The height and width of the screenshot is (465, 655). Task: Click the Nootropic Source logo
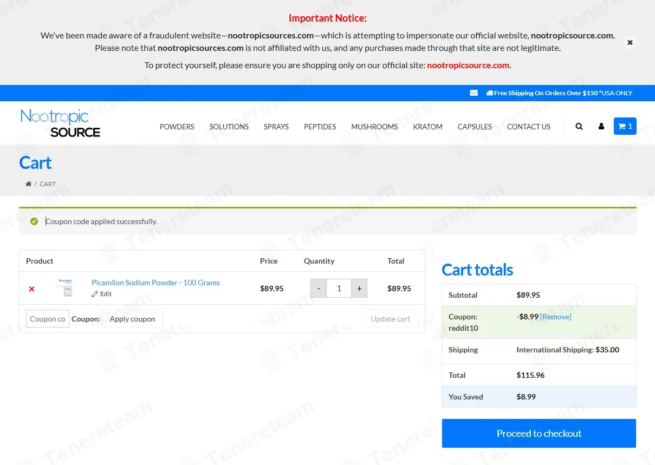pos(60,123)
